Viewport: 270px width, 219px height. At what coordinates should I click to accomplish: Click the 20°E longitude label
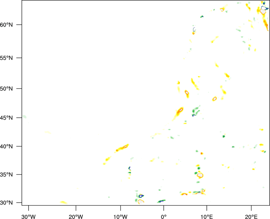[x=251, y=217]
